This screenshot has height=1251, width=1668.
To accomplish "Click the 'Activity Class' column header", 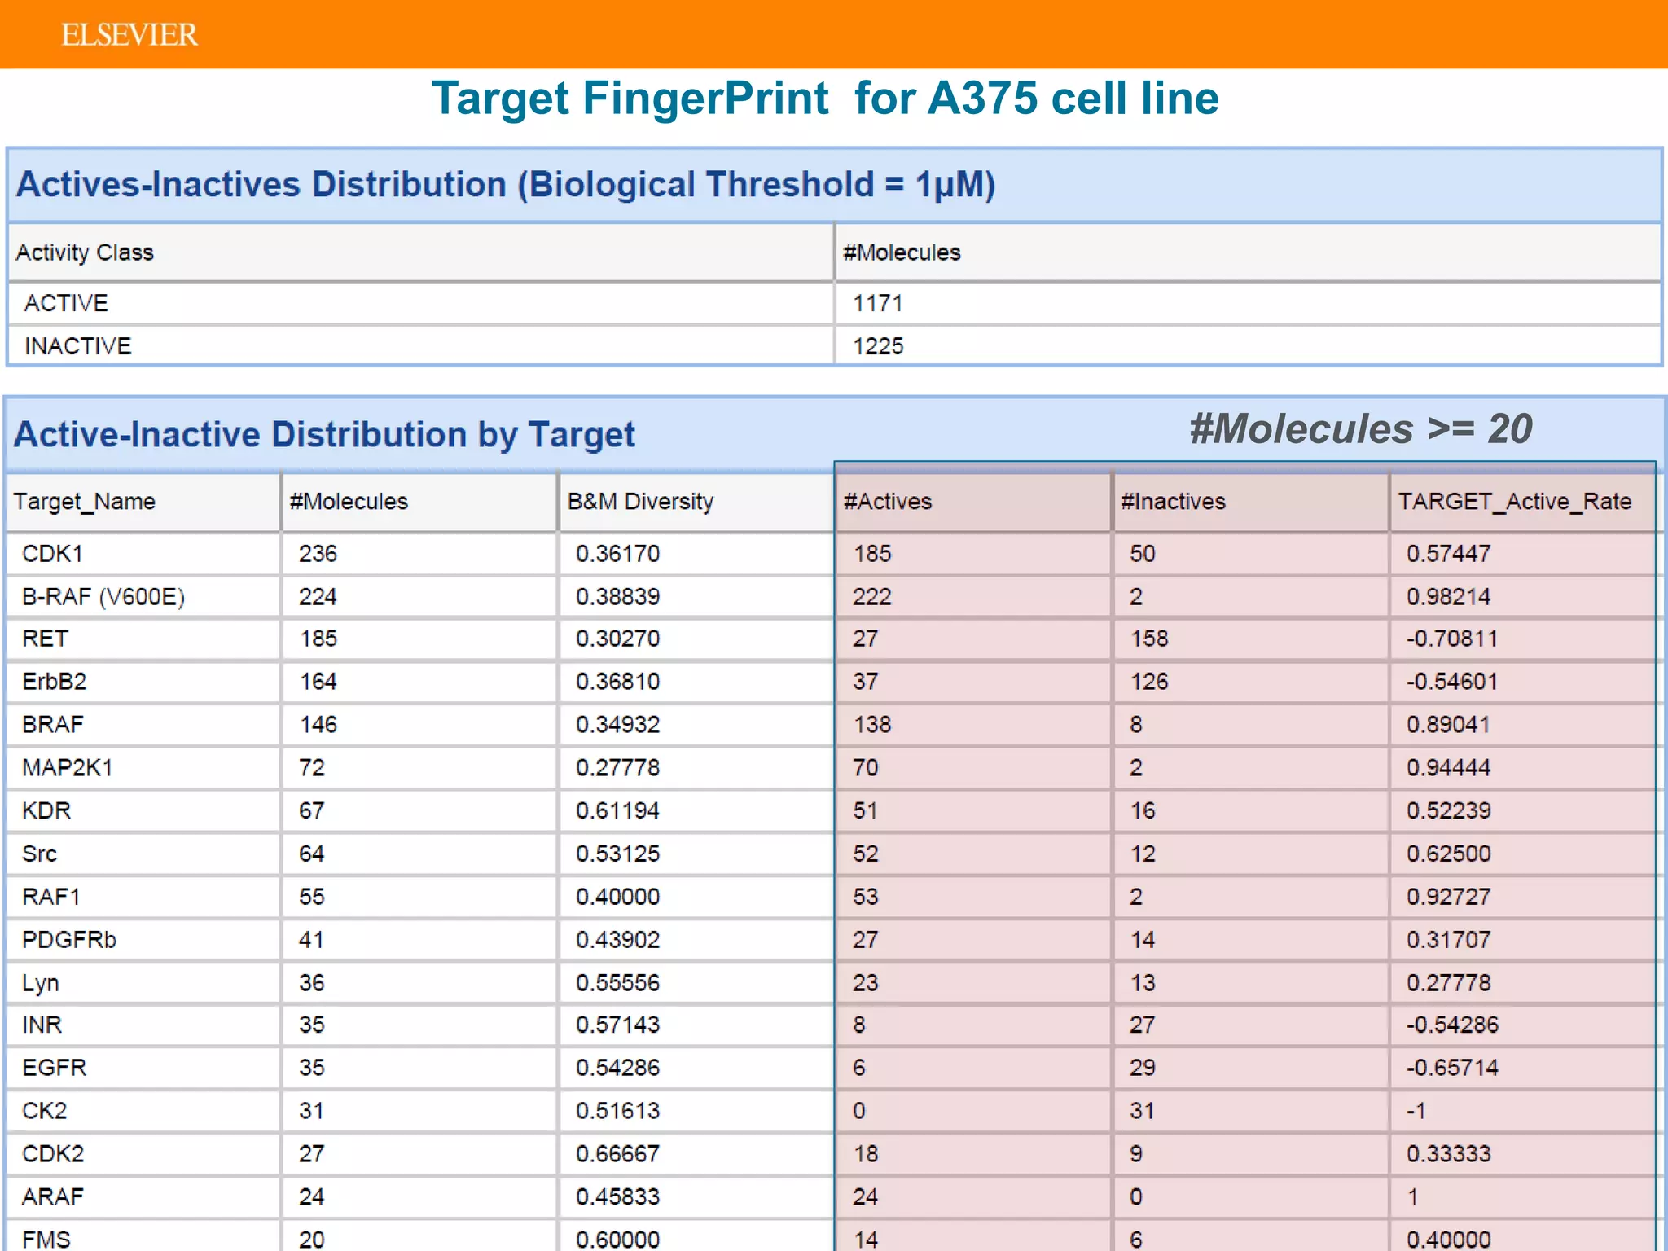I will 85,252.
